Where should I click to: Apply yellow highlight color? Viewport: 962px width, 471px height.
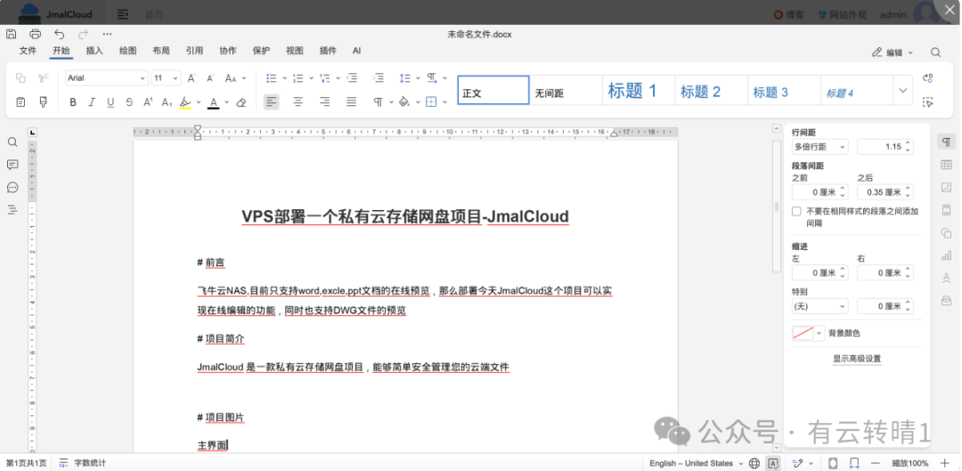tap(185, 102)
